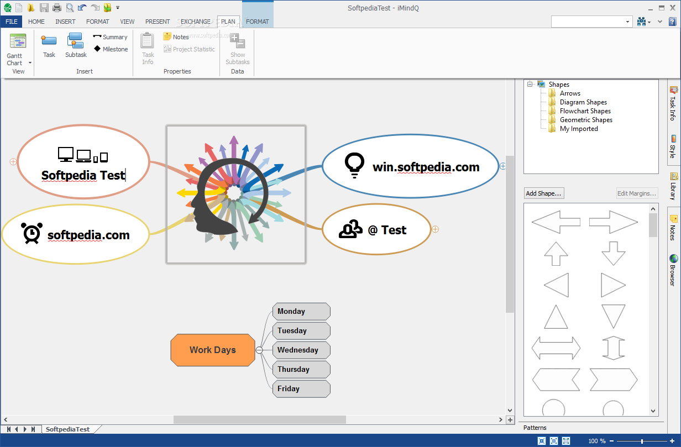Open Notes in the Properties group
Image resolution: width=681 pixels, height=447 pixels.
pyautogui.click(x=176, y=37)
